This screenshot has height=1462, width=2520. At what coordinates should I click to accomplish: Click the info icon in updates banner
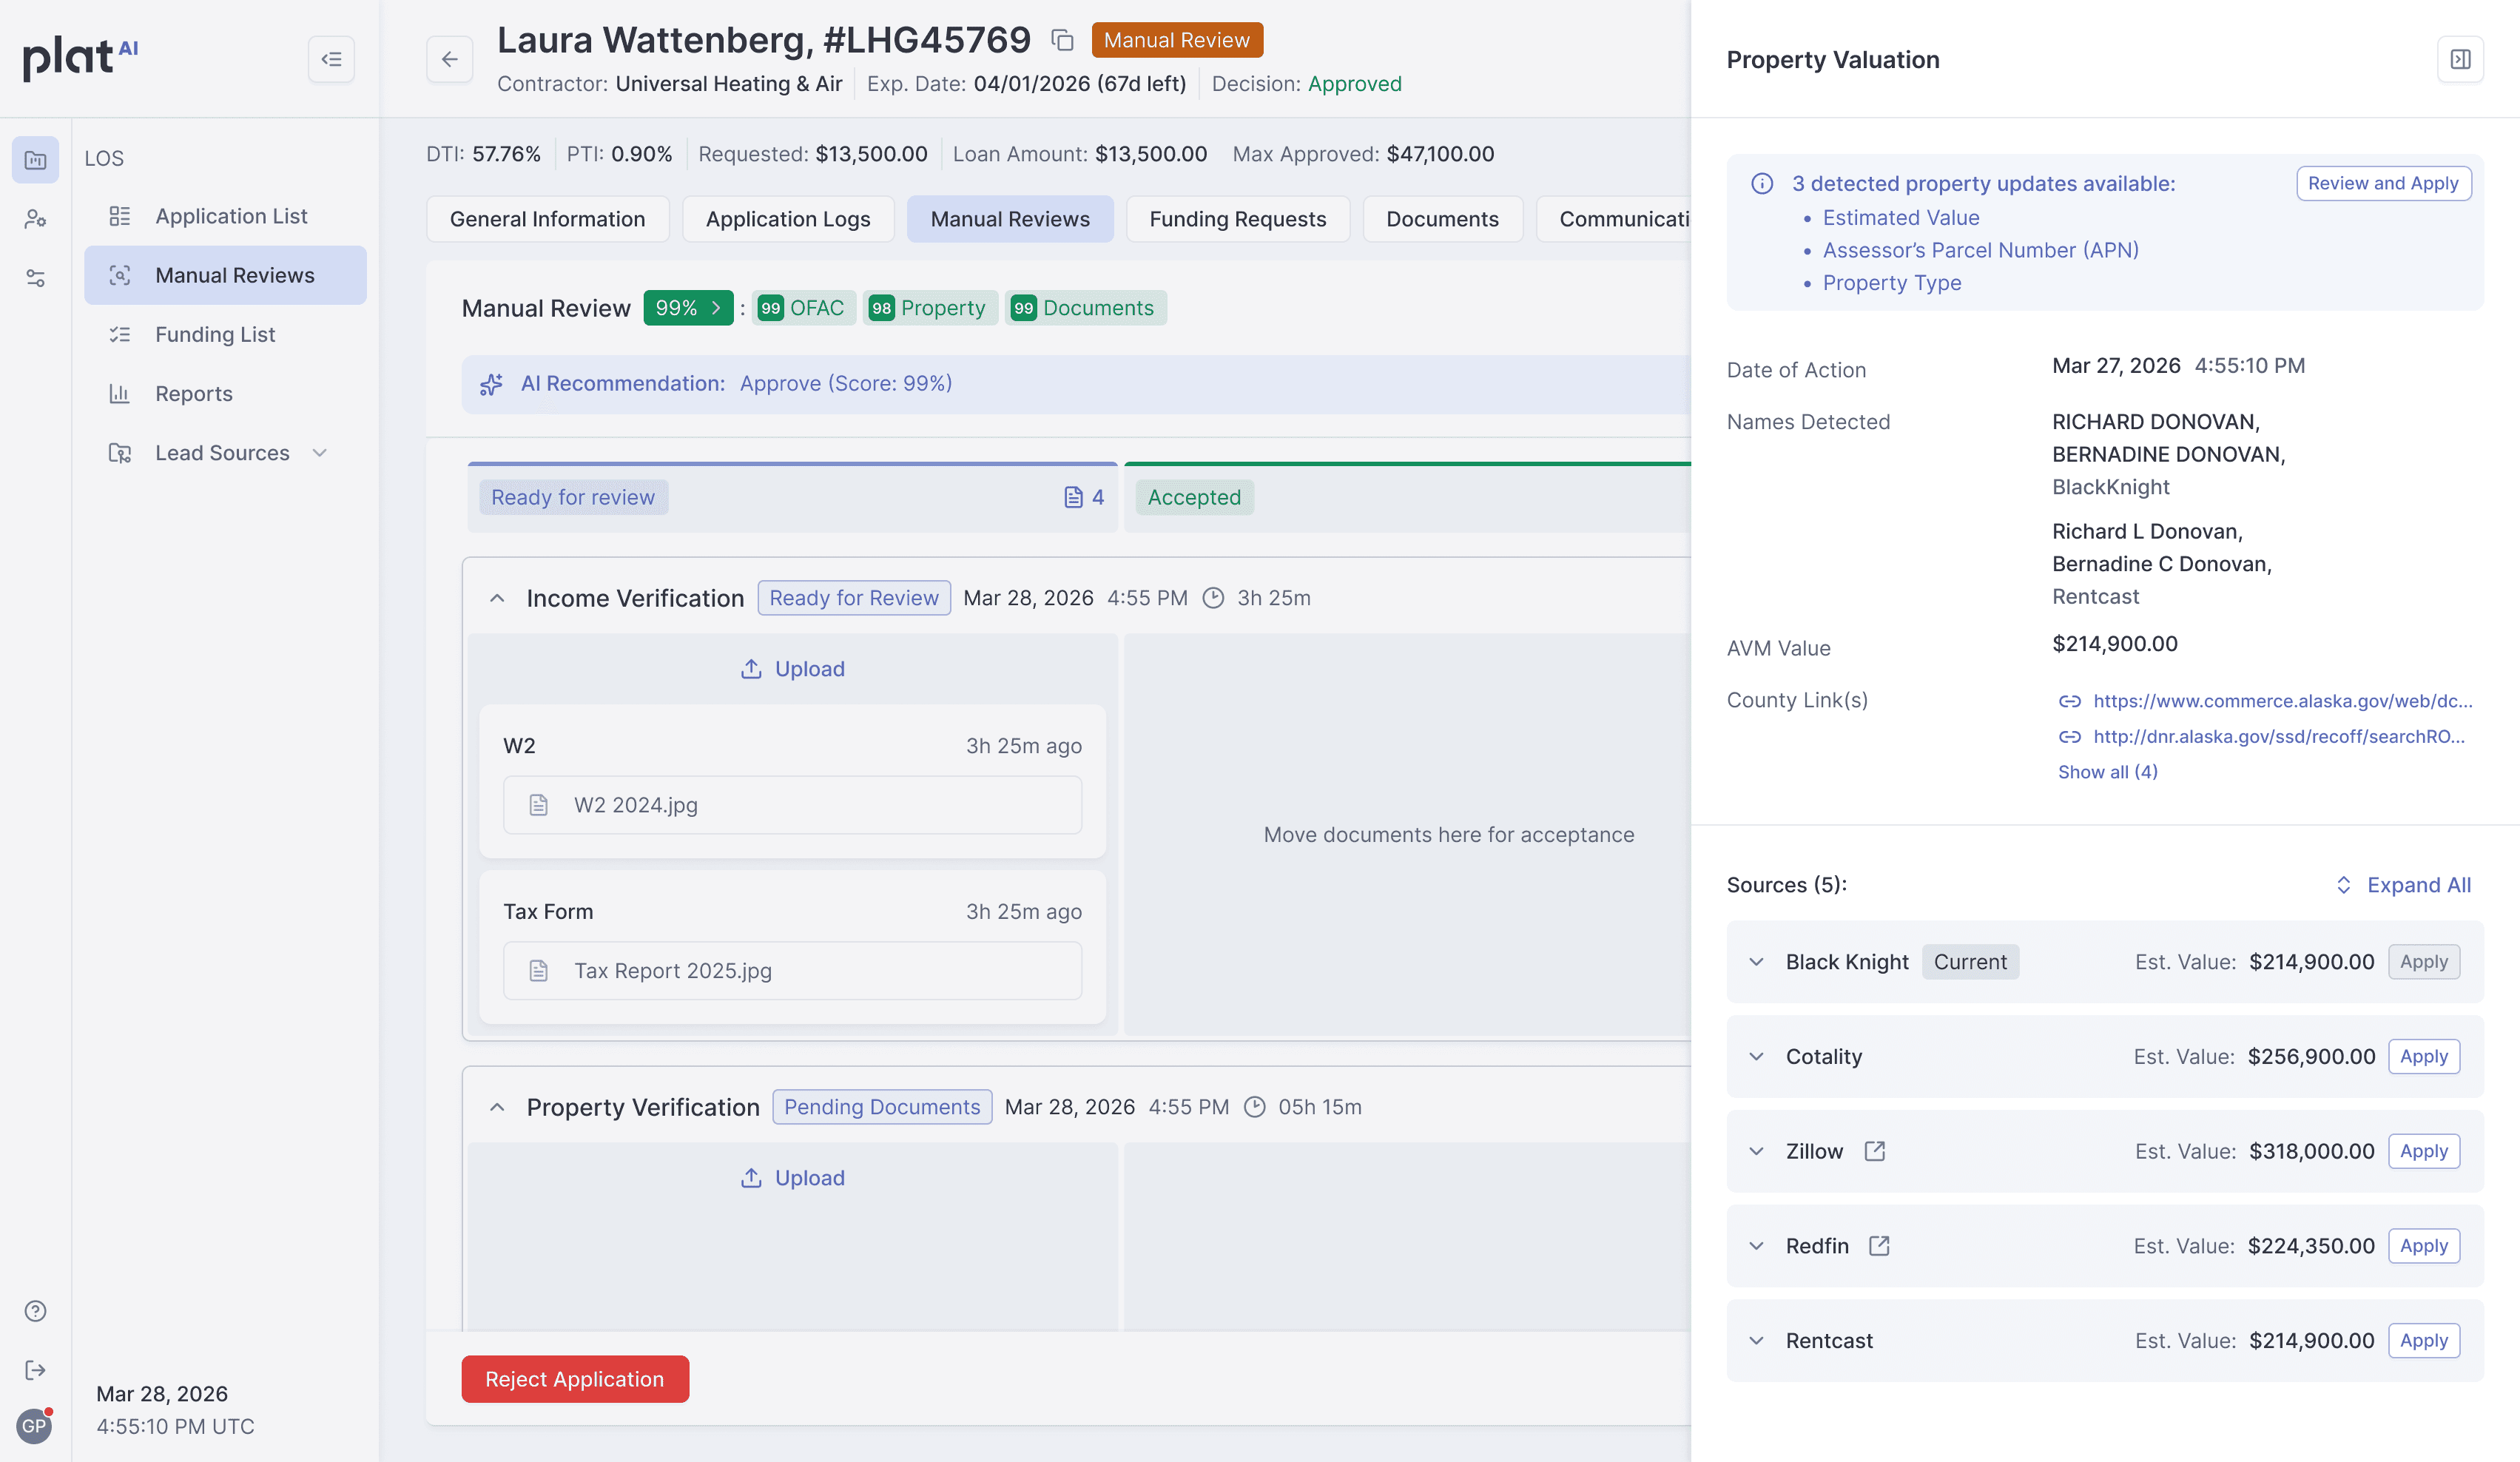point(1762,183)
